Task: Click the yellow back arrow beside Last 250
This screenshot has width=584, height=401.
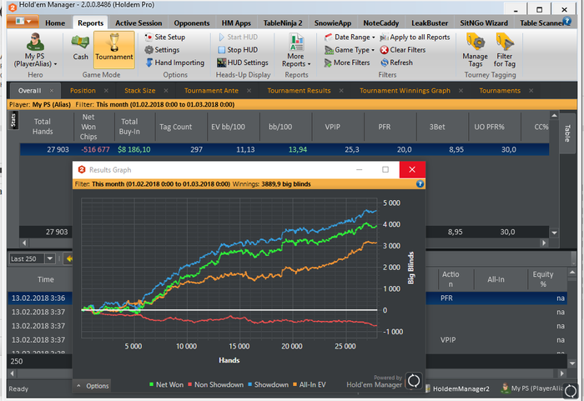Action: pos(68,258)
